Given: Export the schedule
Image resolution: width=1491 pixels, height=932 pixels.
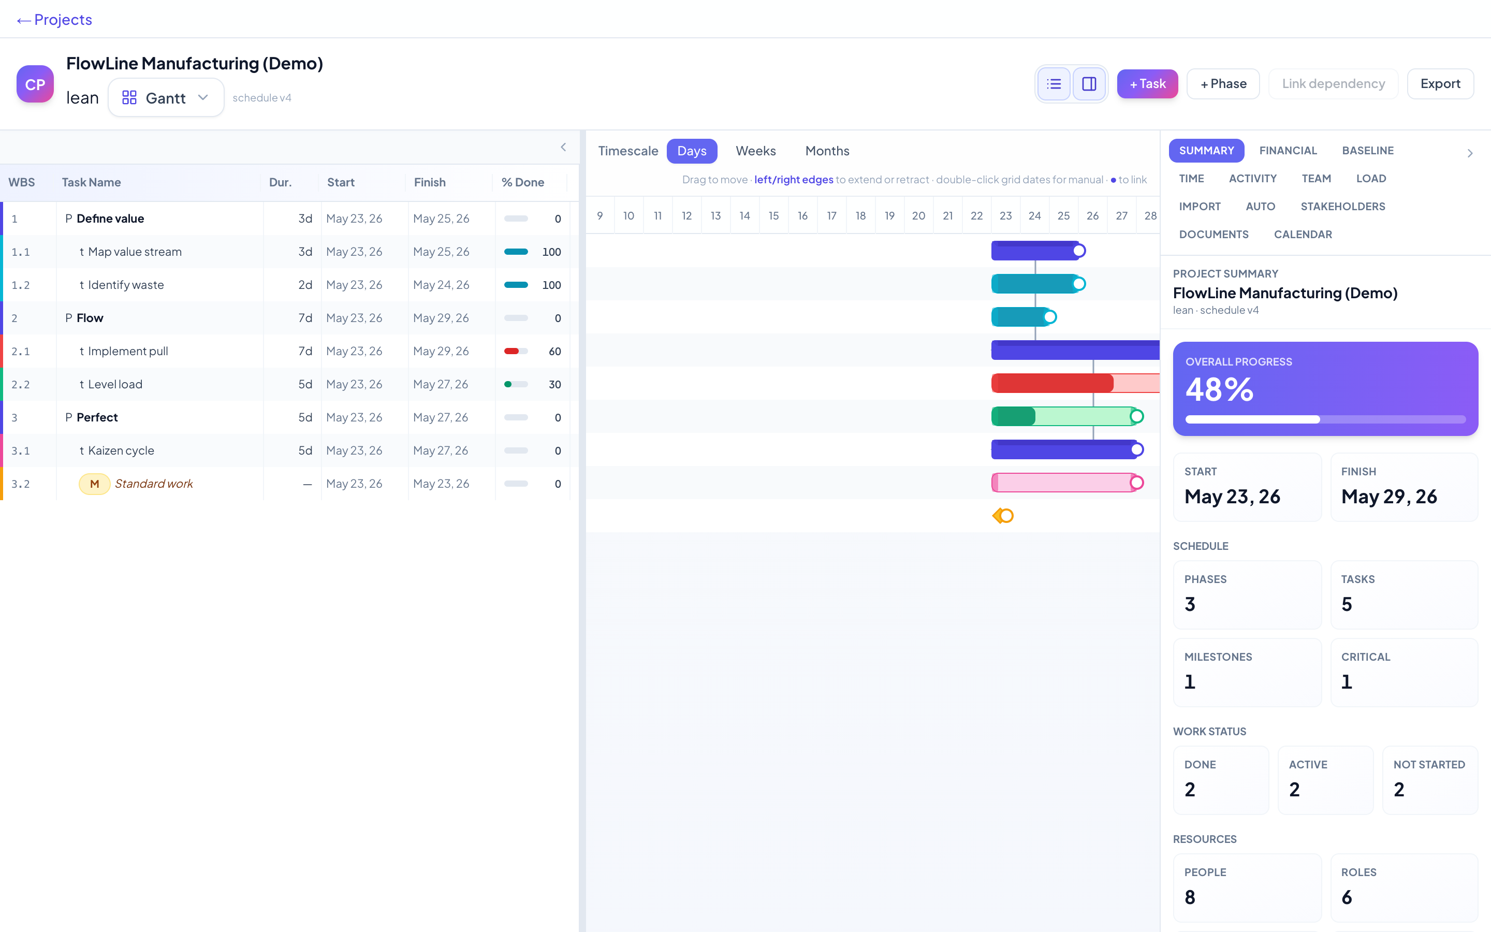Looking at the screenshot, I should (x=1440, y=84).
